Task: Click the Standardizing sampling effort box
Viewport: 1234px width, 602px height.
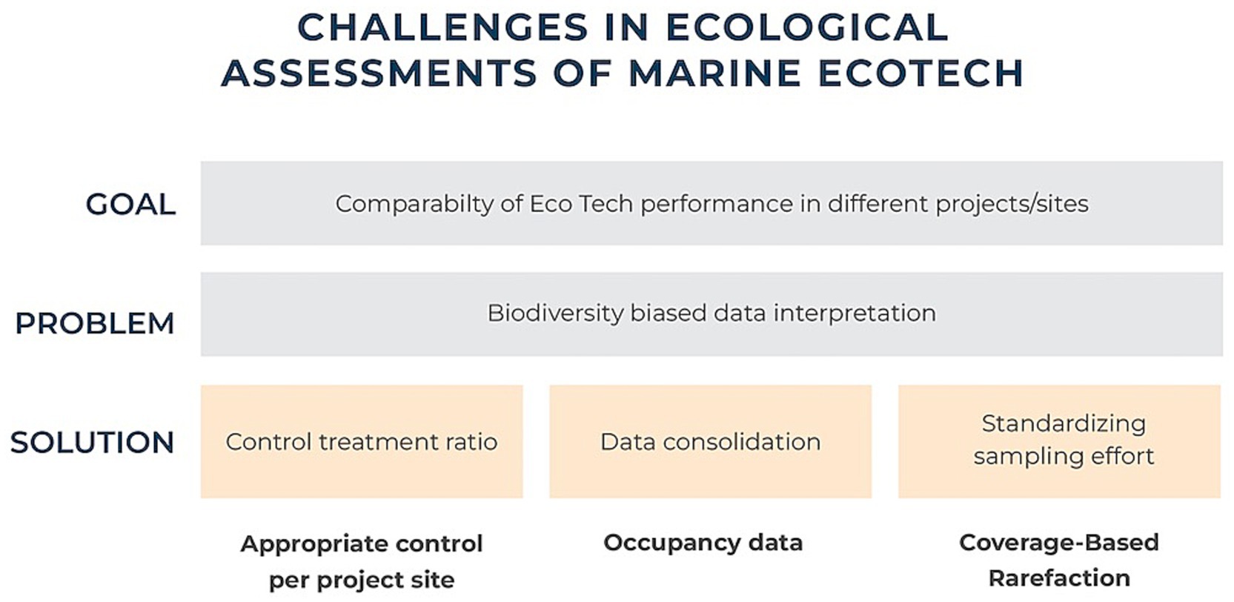Action: pos(1059,442)
